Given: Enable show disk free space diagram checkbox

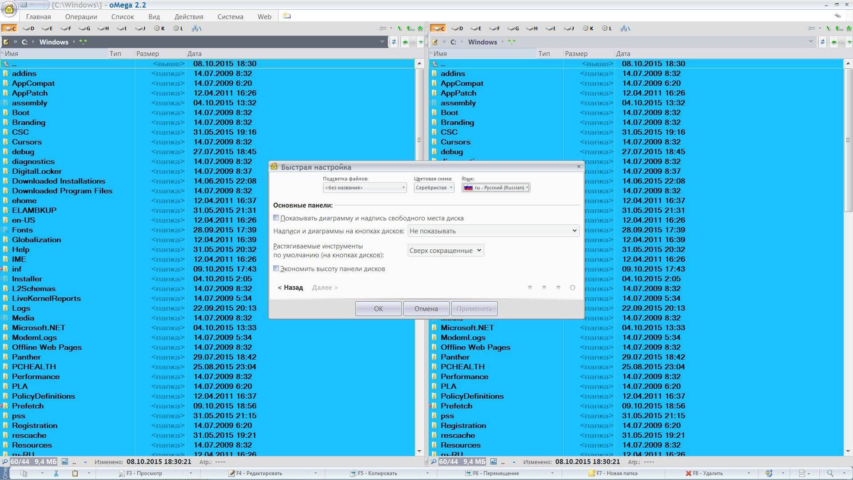Looking at the screenshot, I should (x=276, y=218).
